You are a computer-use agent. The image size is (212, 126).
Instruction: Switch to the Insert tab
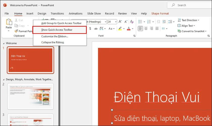click(x=30, y=14)
